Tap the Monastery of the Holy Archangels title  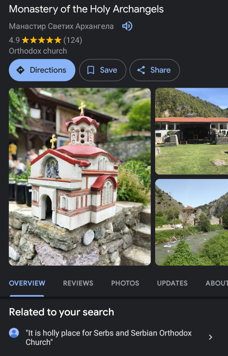click(86, 9)
